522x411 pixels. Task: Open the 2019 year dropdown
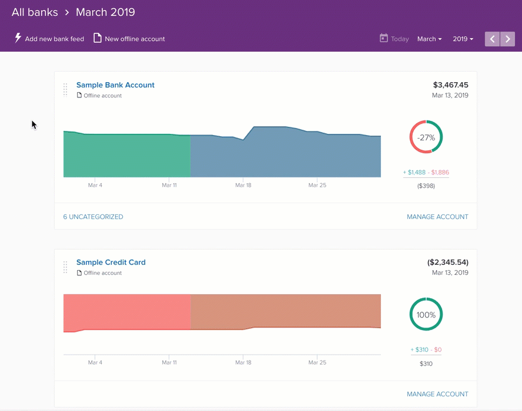(463, 39)
